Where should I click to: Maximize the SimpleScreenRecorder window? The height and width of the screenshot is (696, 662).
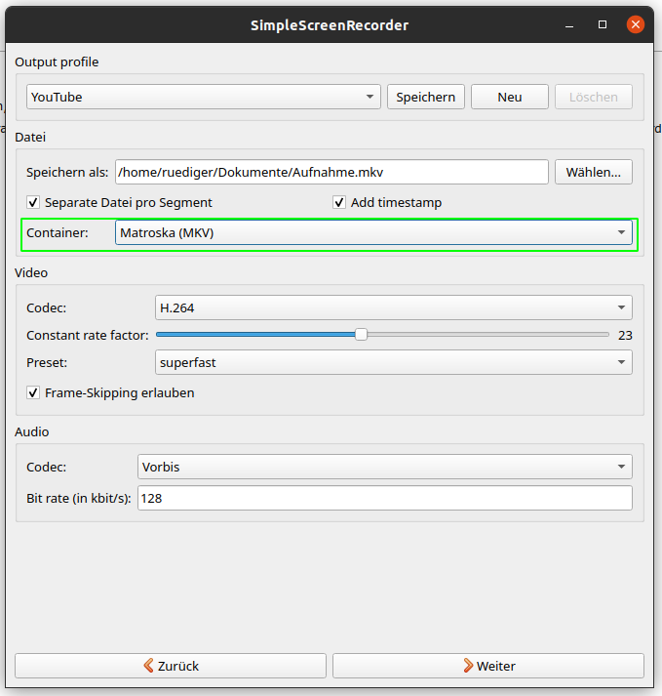603,24
